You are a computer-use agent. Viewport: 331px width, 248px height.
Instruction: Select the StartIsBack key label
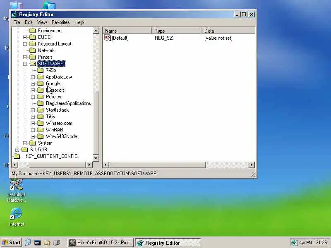(x=57, y=110)
